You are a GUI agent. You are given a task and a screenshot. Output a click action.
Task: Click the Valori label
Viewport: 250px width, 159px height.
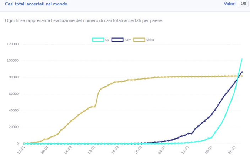point(230,4)
